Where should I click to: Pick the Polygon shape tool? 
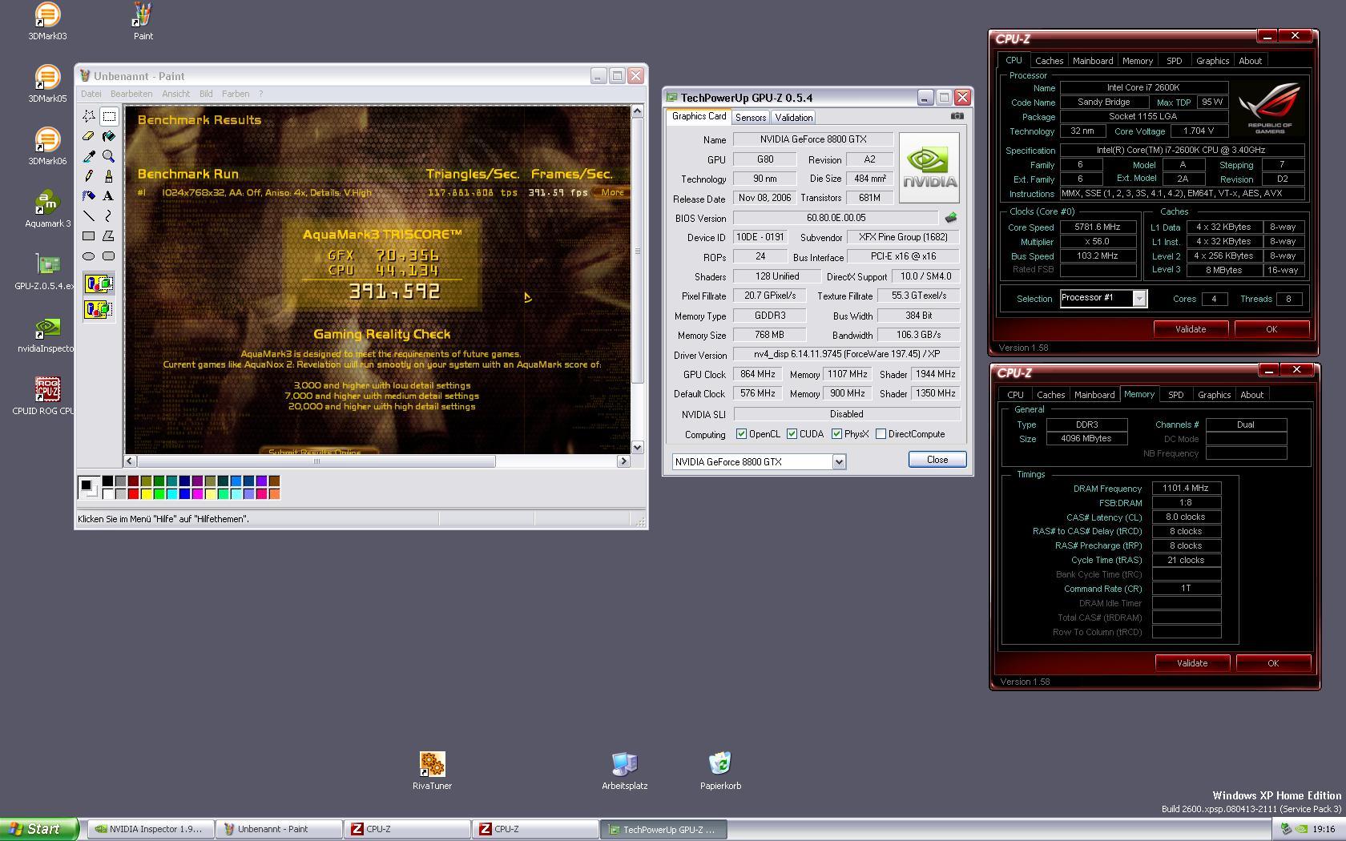109,236
